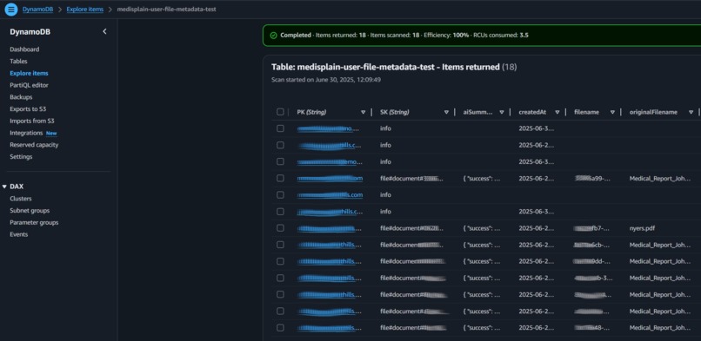Click the nyers.pdf original filename cell
This screenshot has width=701, height=341.
point(642,228)
